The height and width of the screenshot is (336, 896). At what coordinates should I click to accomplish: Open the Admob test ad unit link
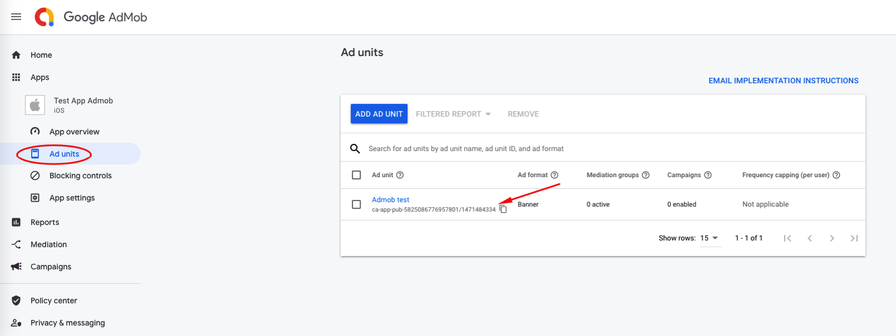[x=391, y=199]
